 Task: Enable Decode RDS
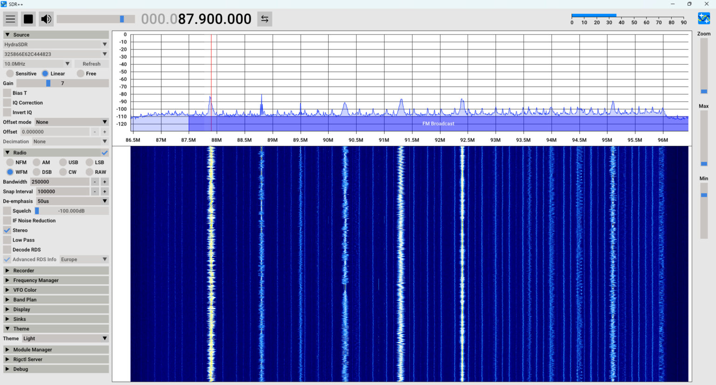[7, 249]
